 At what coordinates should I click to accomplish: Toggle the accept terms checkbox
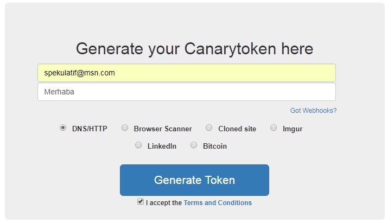141,202
